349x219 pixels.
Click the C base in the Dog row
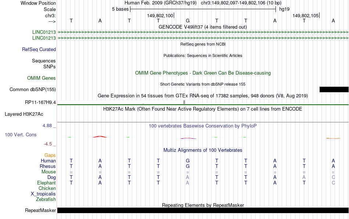[x=333, y=177]
